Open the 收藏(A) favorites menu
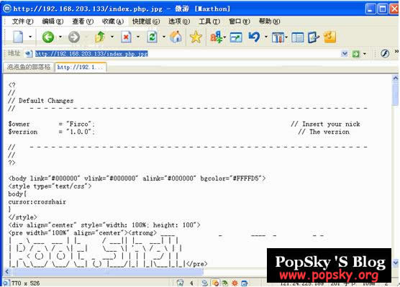The height and width of the screenshot is (287, 400). click(113, 22)
